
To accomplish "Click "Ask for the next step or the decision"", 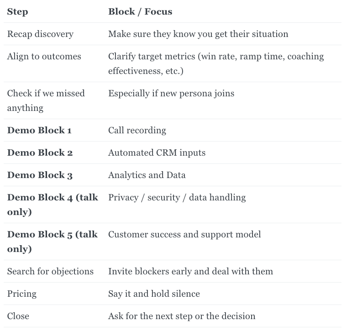I will (x=182, y=316).
